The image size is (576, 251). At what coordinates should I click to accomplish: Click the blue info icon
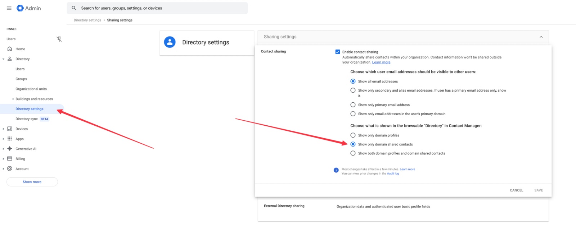[x=336, y=170]
